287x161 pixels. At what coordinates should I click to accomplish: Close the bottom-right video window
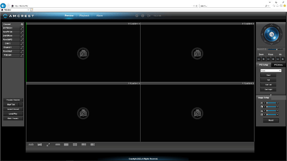tap(253, 83)
